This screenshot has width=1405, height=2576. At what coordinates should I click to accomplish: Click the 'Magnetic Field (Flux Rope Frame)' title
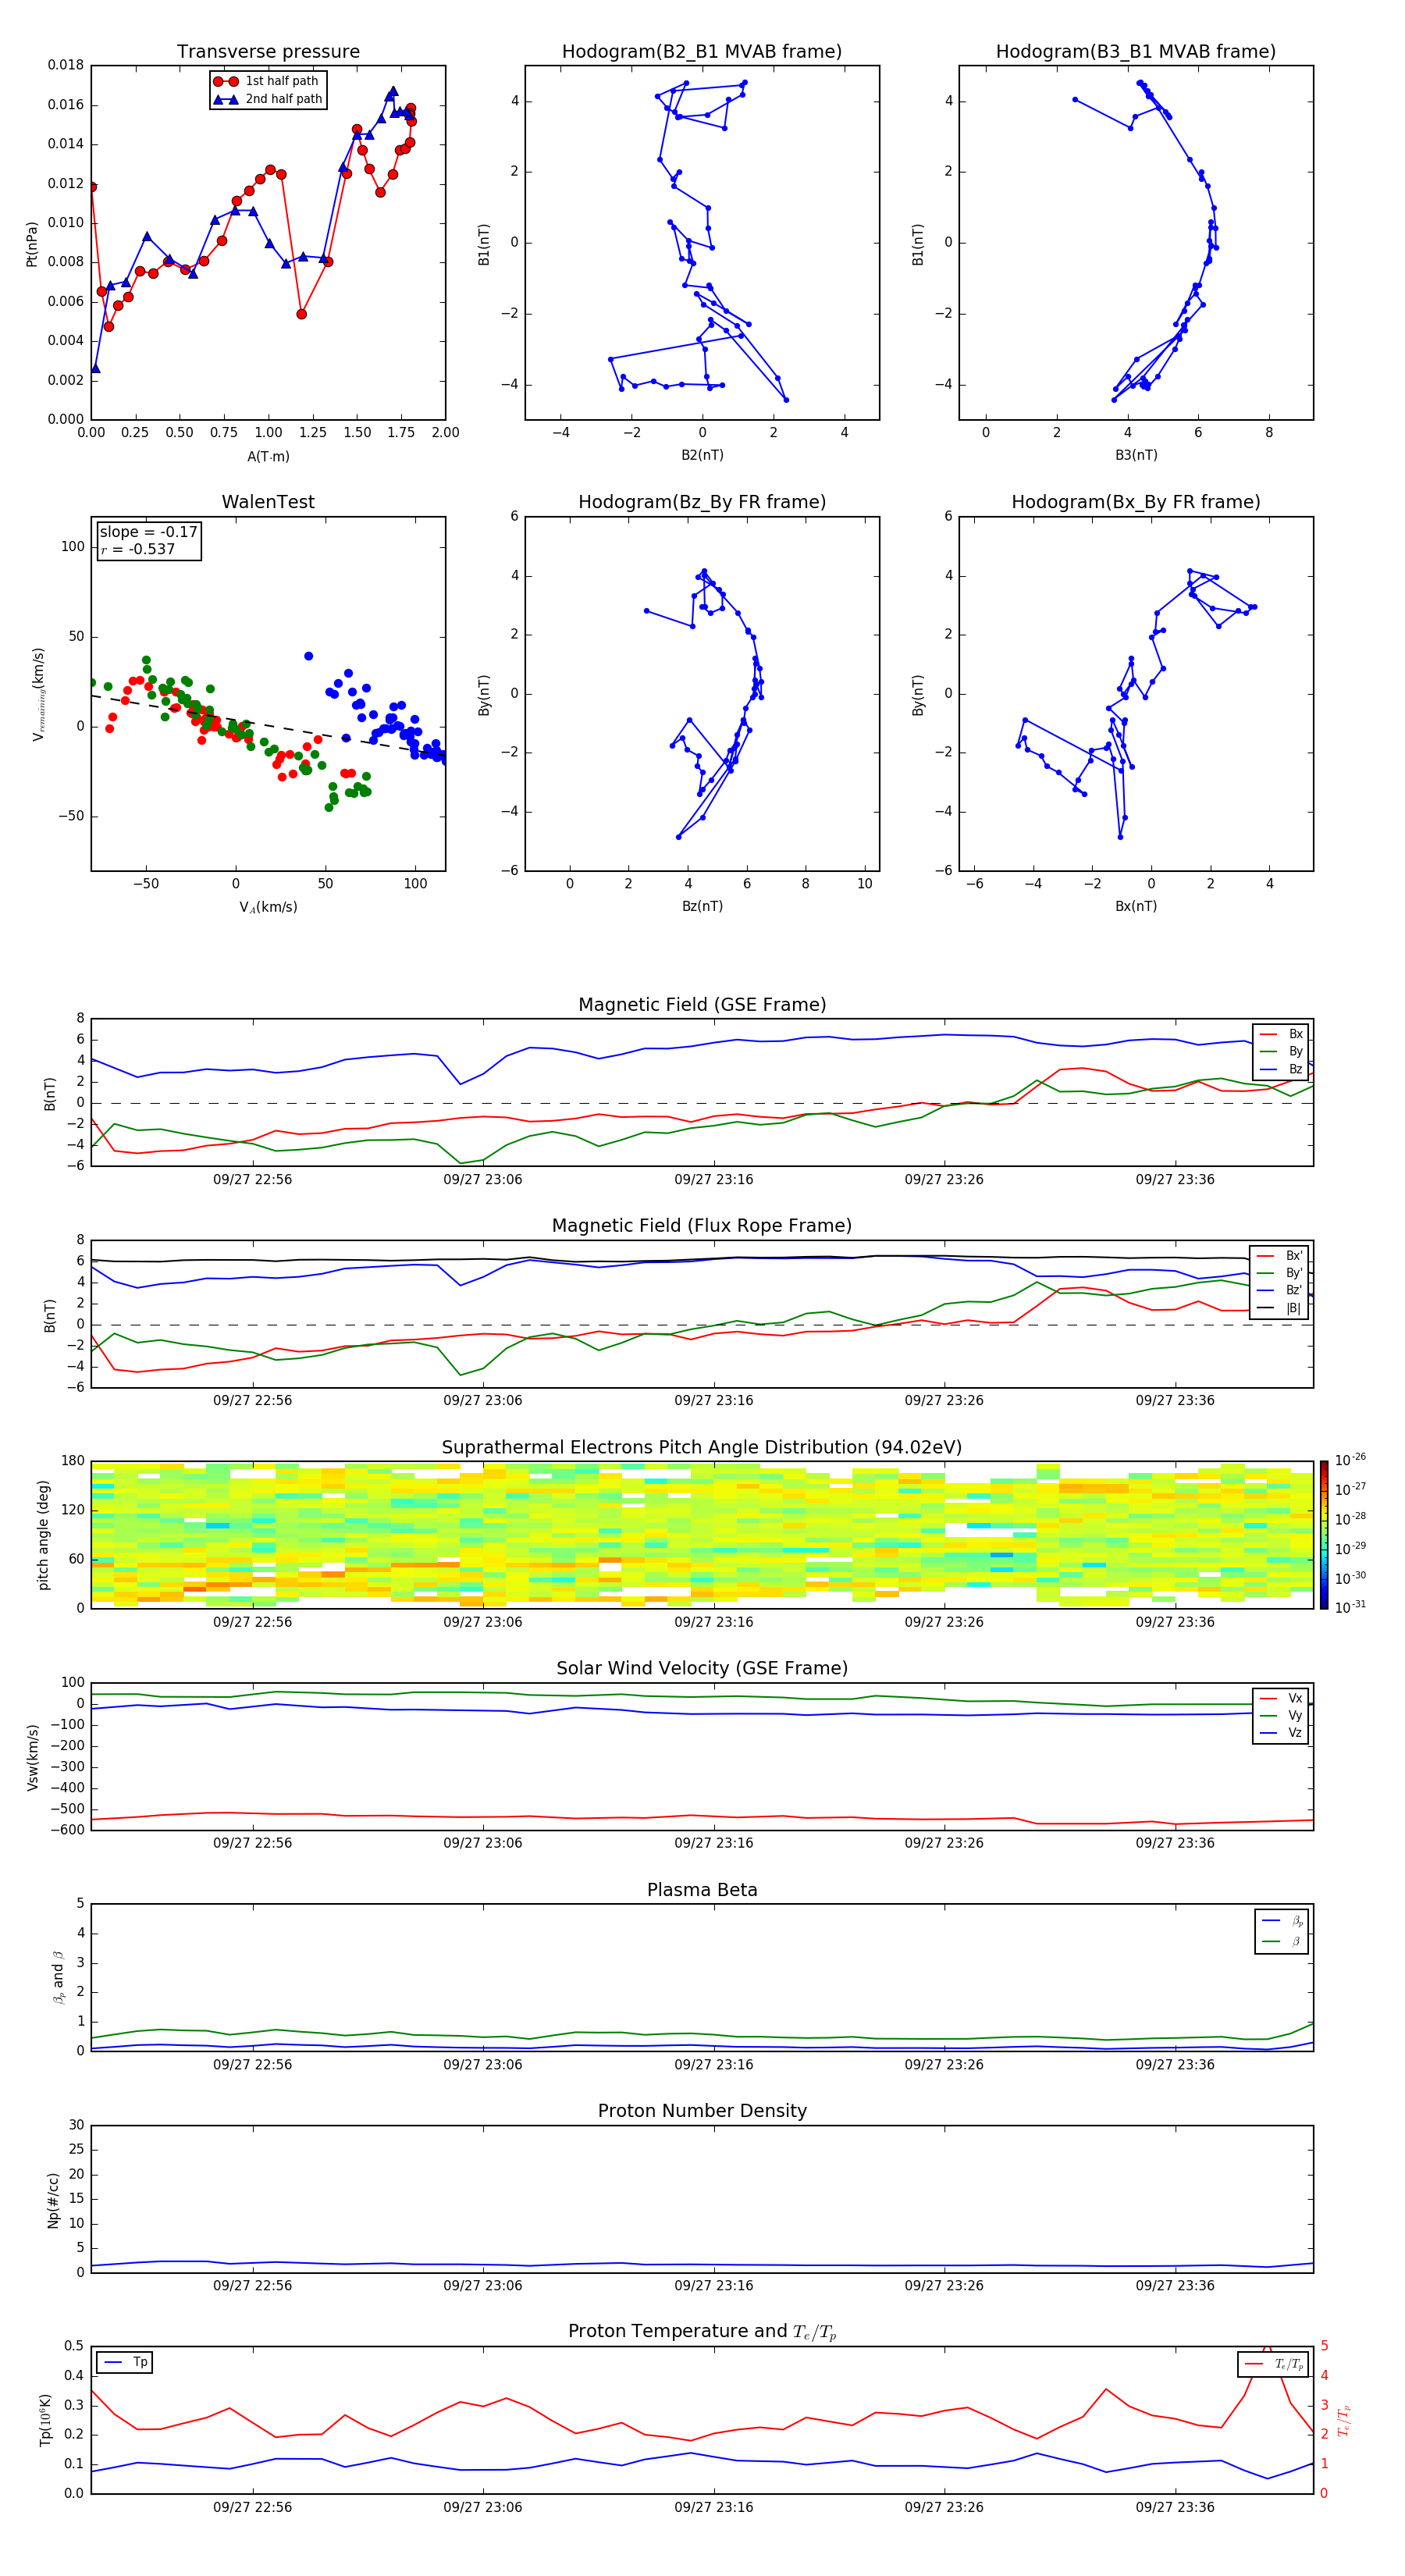click(x=702, y=1225)
